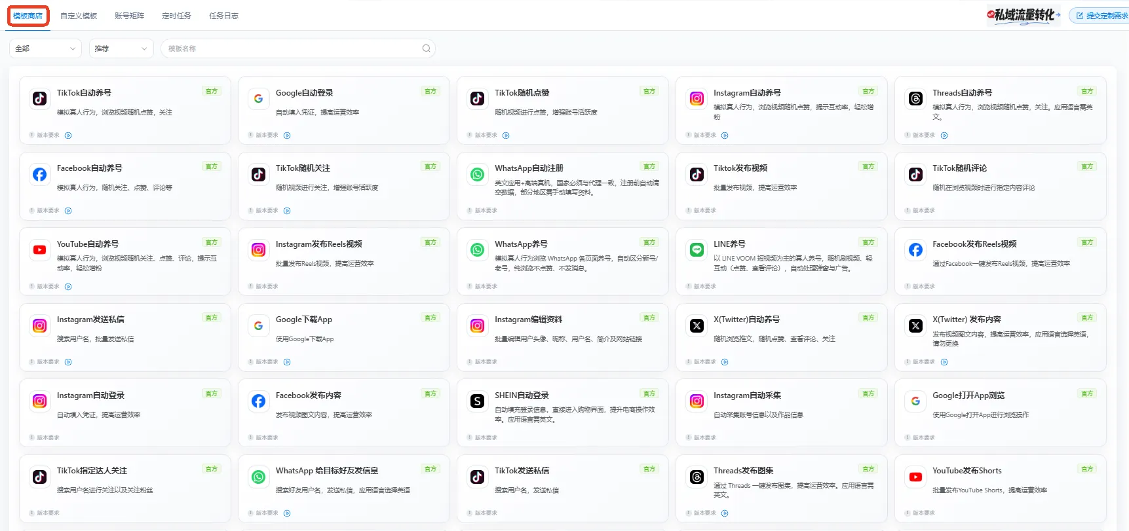Click the 提交定制需求 button

[x=1101, y=16]
